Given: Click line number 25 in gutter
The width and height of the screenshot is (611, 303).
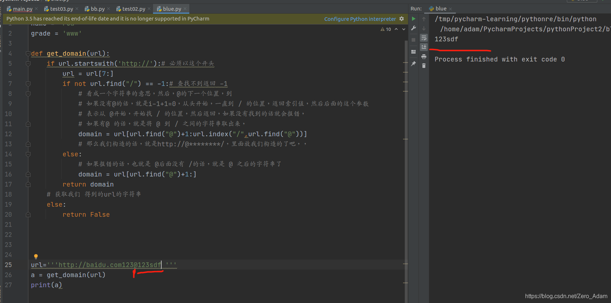Looking at the screenshot, I should click(8, 265).
